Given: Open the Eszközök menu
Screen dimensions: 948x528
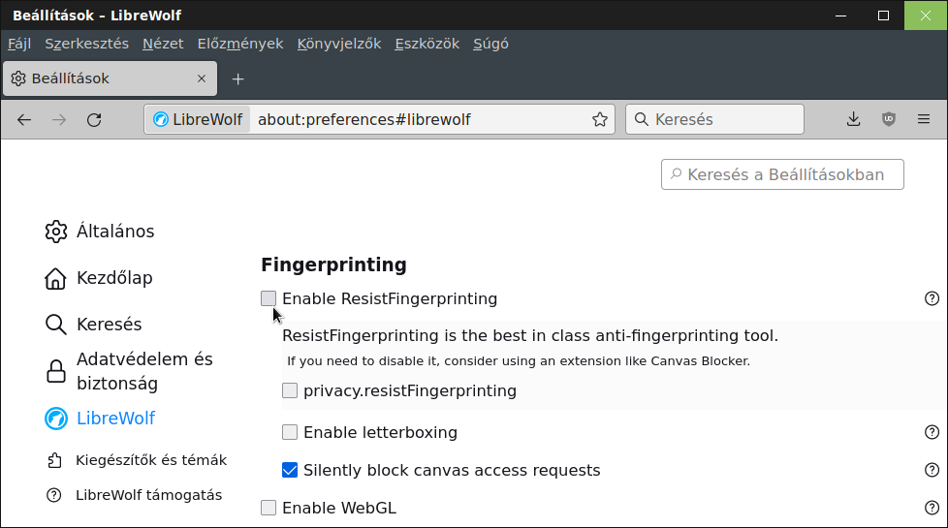Looking at the screenshot, I should pyautogui.click(x=427, y=44).
